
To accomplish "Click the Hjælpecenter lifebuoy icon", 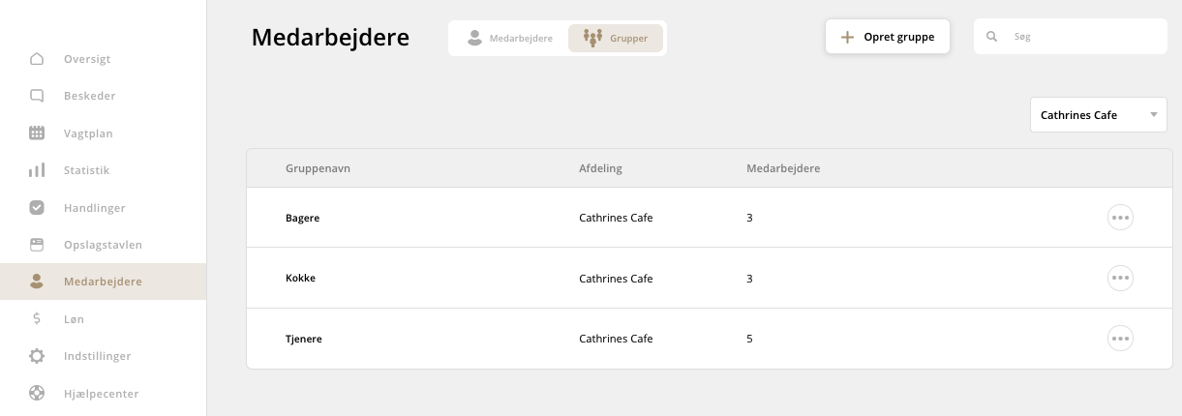I will (37, 394).
